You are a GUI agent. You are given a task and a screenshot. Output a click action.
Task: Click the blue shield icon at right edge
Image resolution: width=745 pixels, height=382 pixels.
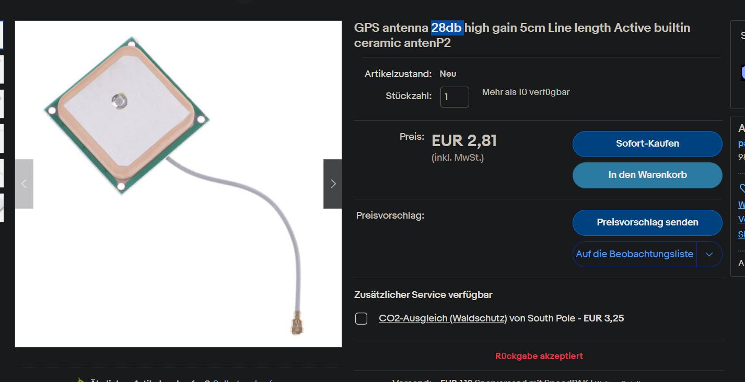click(742, 73)
